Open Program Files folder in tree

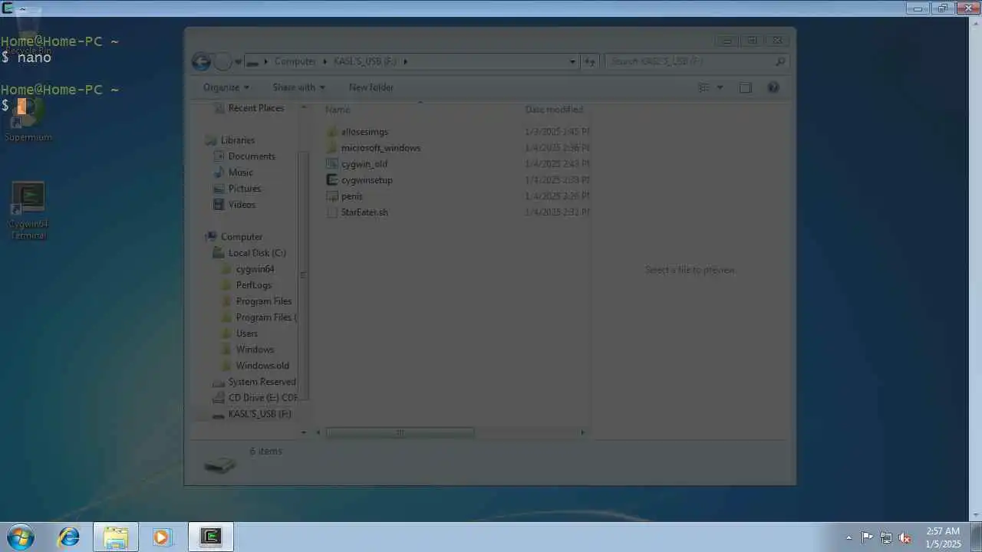click(263, 301)
